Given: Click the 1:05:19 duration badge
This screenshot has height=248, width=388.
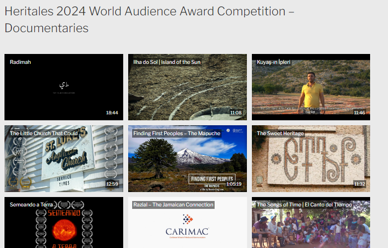Looking at the screenshot, I should (234, 184).
